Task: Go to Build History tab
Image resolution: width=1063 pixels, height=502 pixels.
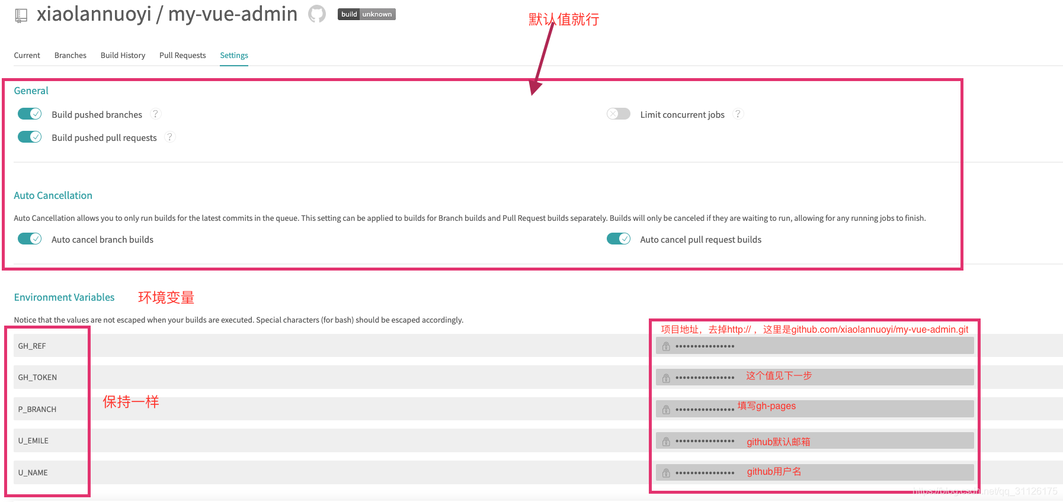Action: point(123,55)
